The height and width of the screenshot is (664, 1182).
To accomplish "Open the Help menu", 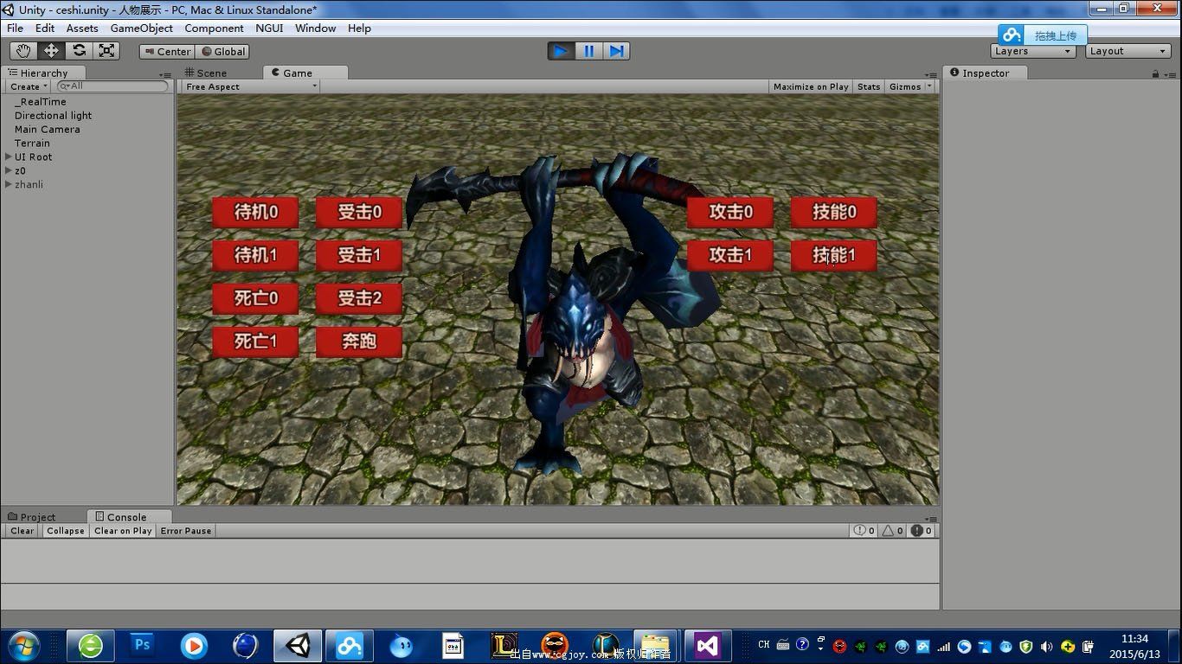I will click(359, 28).
